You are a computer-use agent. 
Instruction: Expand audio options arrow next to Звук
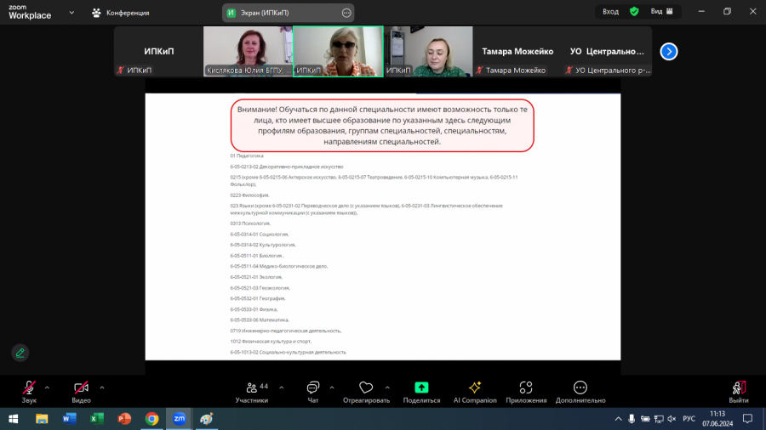[47, 388]
